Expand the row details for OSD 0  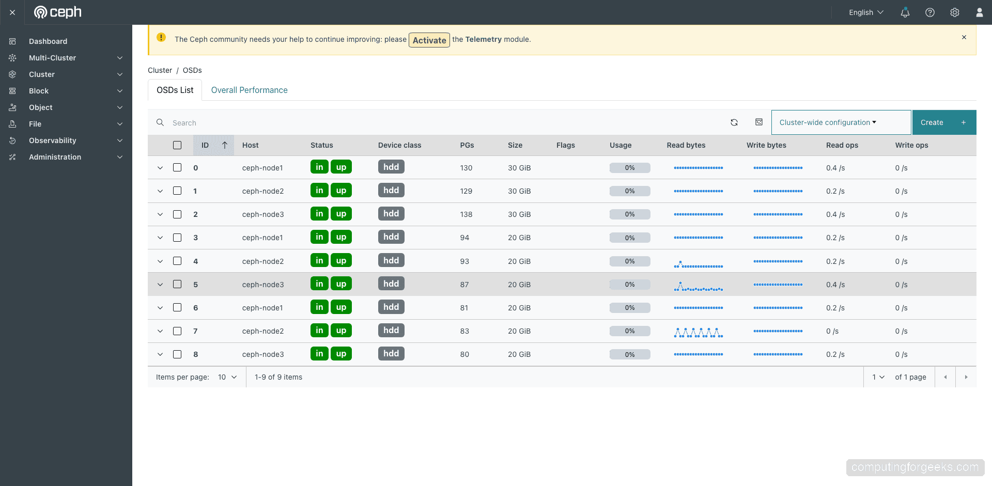coord(160,168)
